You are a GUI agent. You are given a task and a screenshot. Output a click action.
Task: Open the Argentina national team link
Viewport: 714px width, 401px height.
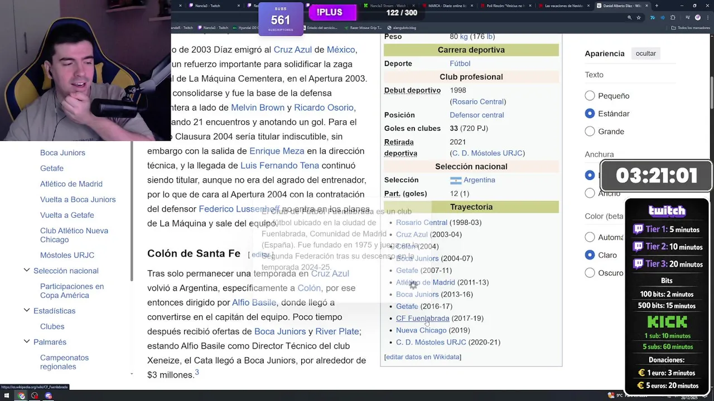pos(479,180)
